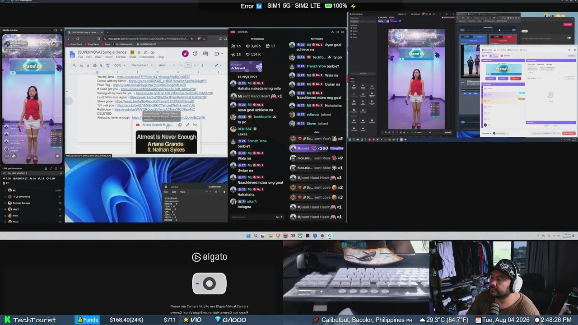Open the Format menu in Google Docs
The height and width of the screenshot is (325, 578).
tap(121, 57)
